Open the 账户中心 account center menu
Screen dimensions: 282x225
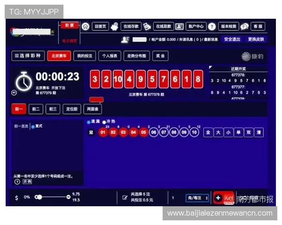[x=195, y=26]
